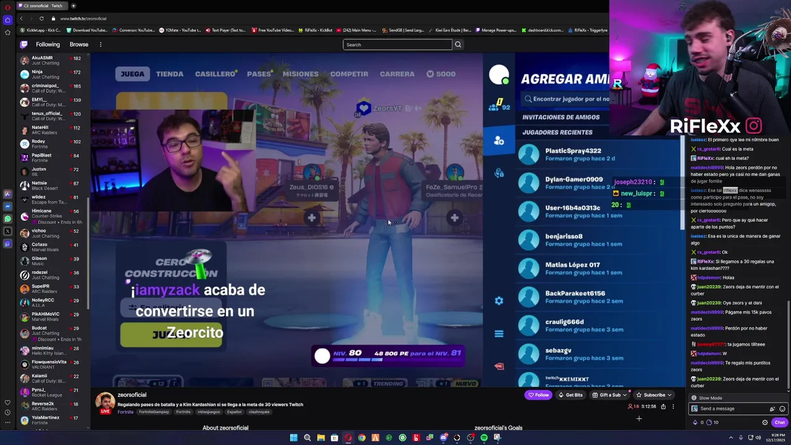Click the videojuegos tag
Screen dimensions: 791x445
point(209,412)
